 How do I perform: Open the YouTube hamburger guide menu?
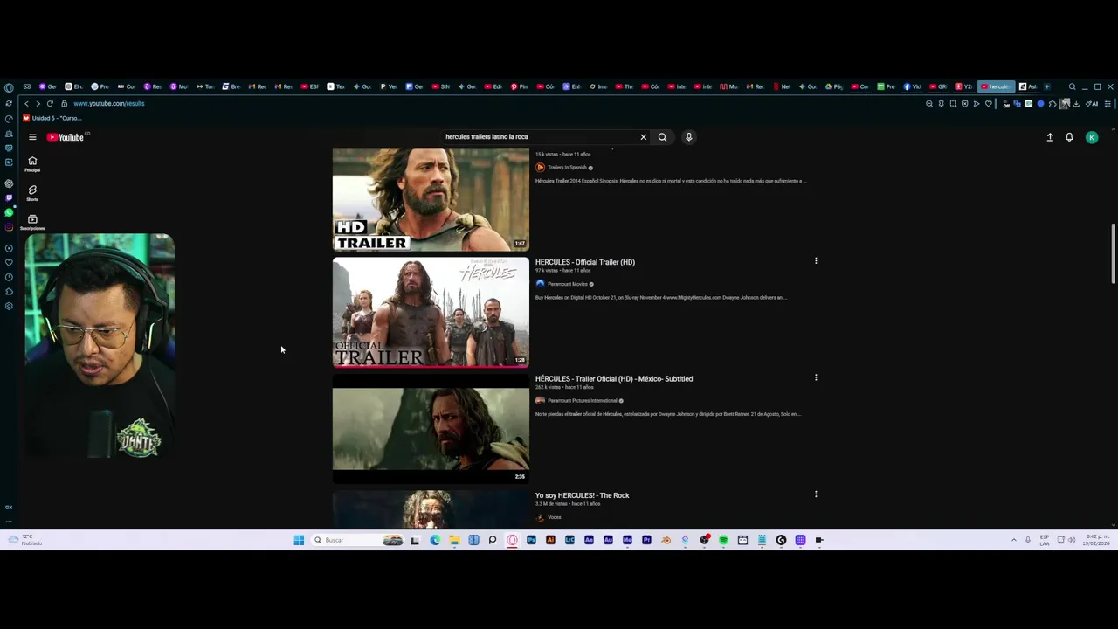pyautogui.click(x=32, y=137)
